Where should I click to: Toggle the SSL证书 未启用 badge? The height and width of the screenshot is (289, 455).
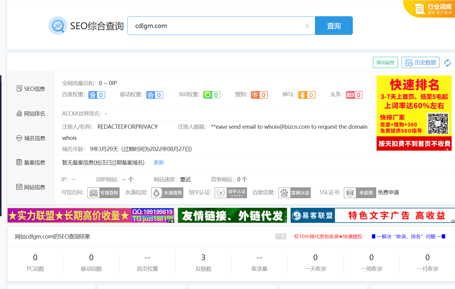(360, 192)
